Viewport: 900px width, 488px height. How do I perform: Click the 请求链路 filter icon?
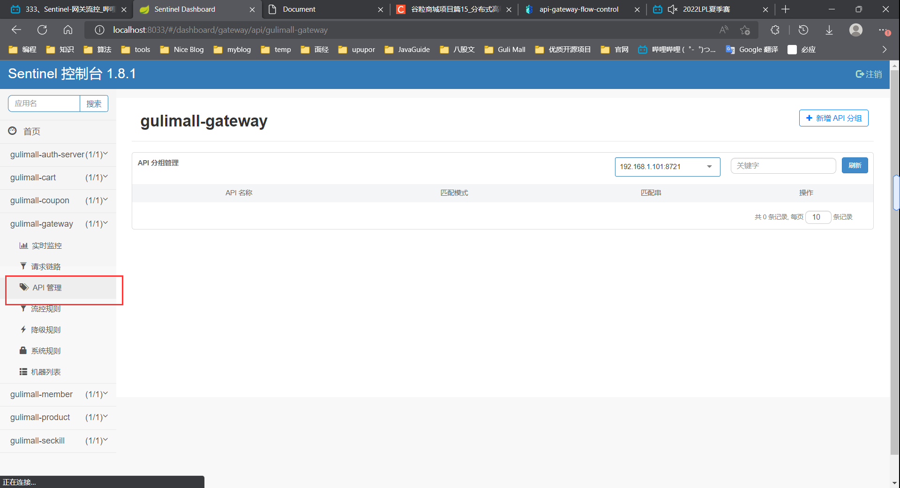click(23, 266)
